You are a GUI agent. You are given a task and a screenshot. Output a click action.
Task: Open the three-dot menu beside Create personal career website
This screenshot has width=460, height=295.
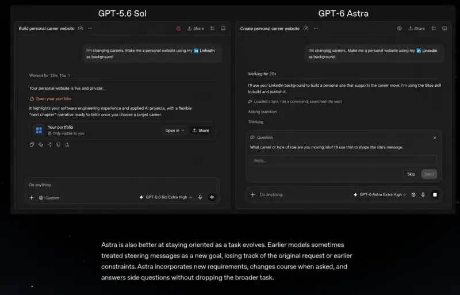[x=316, y=28]
